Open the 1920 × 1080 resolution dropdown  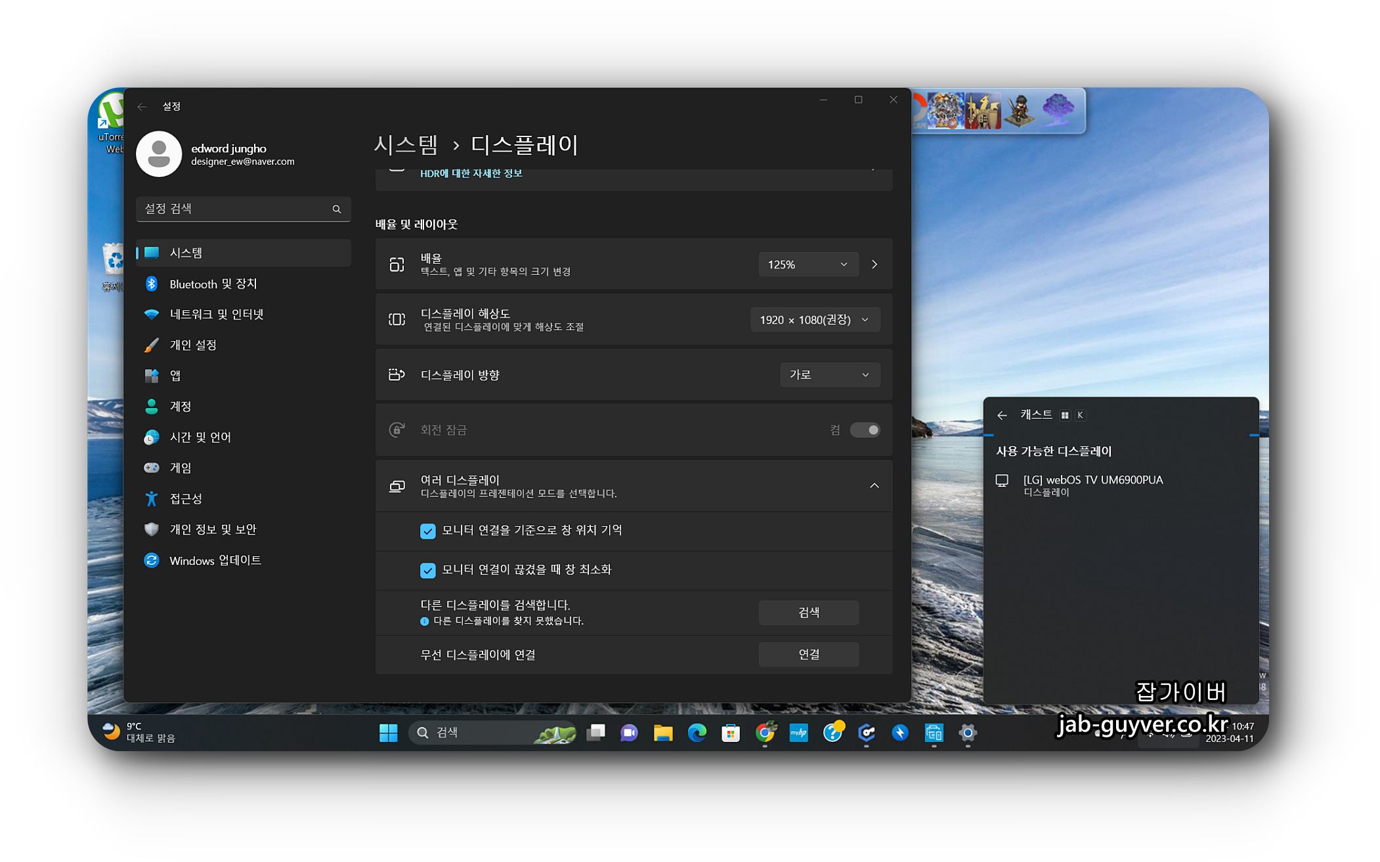tap(814, 319)
